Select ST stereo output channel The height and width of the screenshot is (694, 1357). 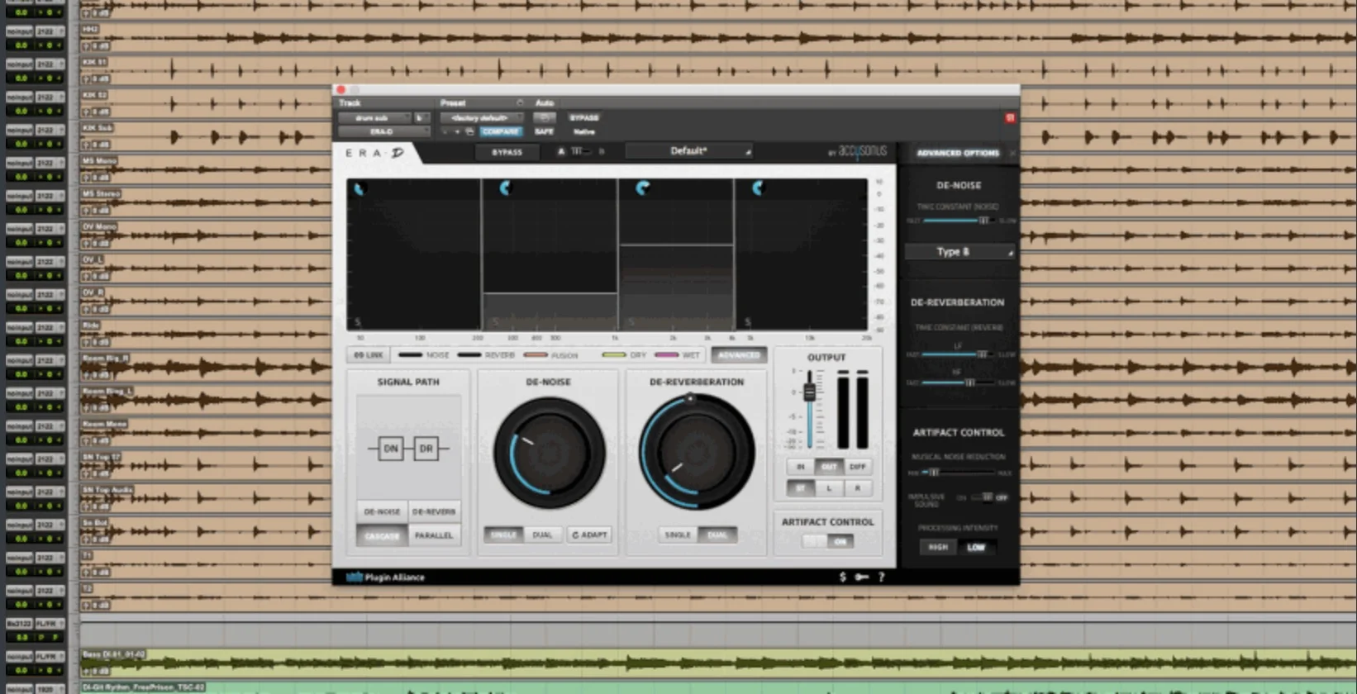pyautogui.click(x=800, y=488)
